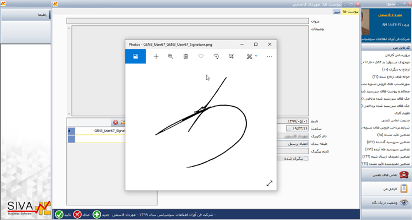Delete the image using the trash icon
Image resolution: width=412 pixels, height=220 pixels.
185,56
